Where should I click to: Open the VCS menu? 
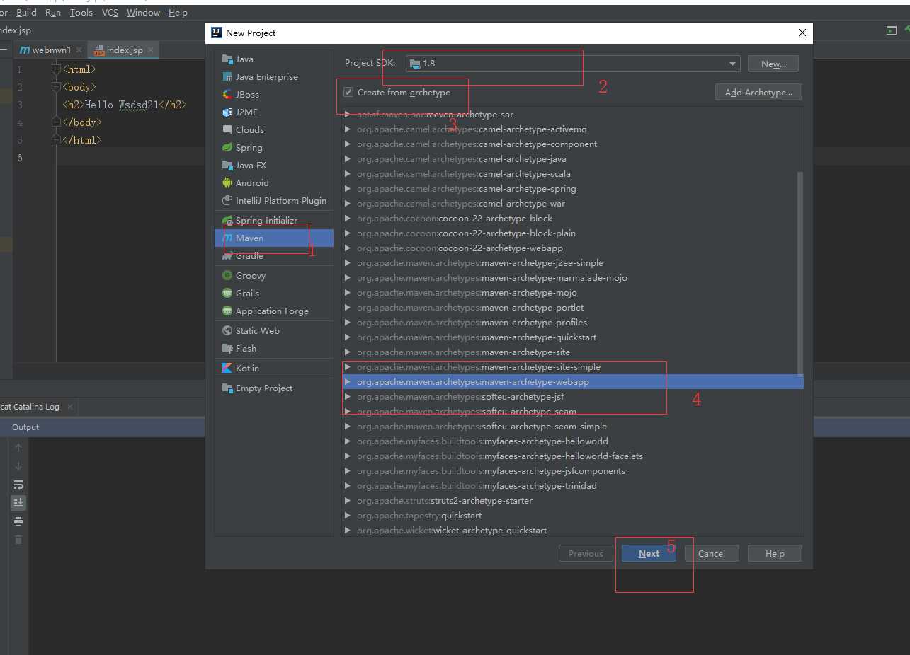tap(110, 13)
